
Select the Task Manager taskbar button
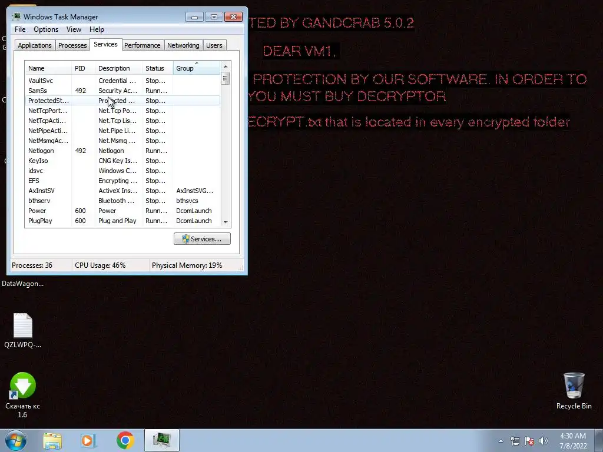(x=162, y=440)
